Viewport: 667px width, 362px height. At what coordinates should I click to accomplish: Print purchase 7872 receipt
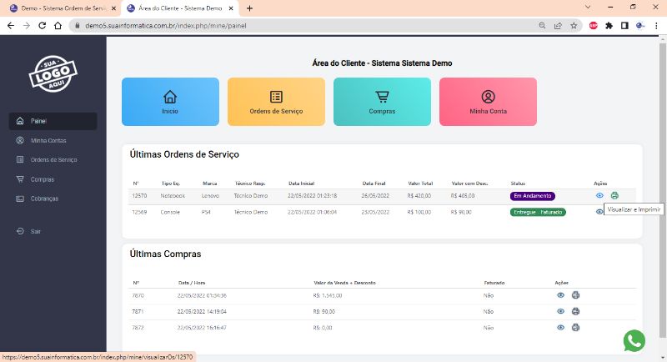(x=575, y=327)
